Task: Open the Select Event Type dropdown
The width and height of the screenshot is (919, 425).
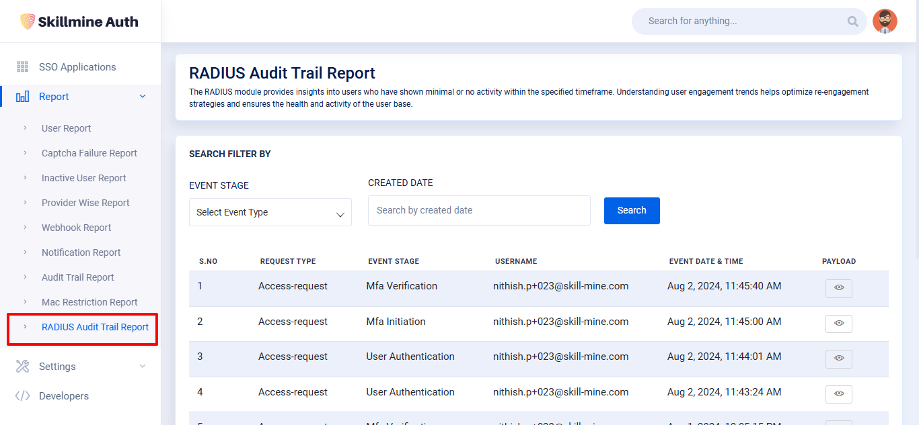Action: pos(270,212)
